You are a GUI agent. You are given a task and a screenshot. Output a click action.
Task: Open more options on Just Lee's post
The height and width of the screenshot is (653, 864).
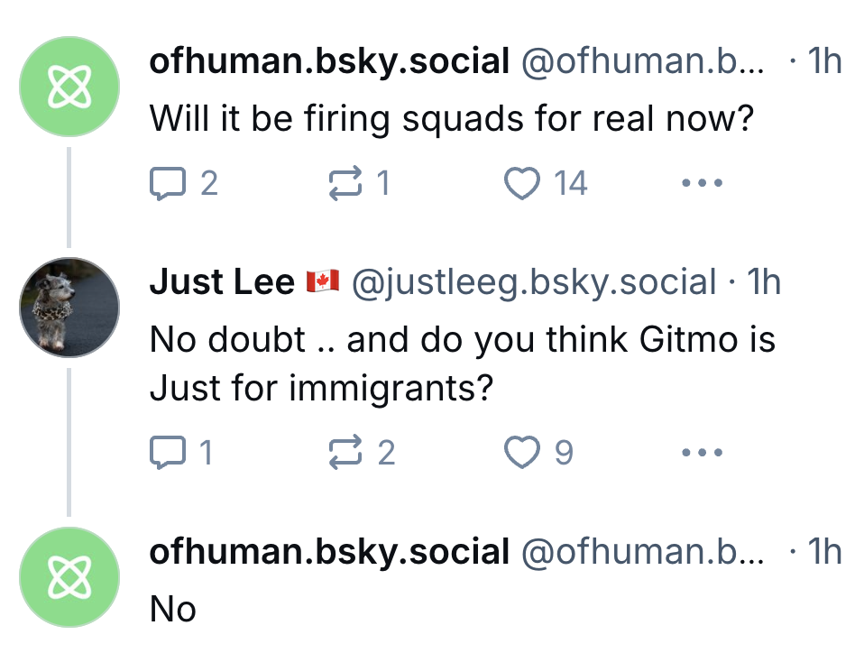tap(702, 452)
